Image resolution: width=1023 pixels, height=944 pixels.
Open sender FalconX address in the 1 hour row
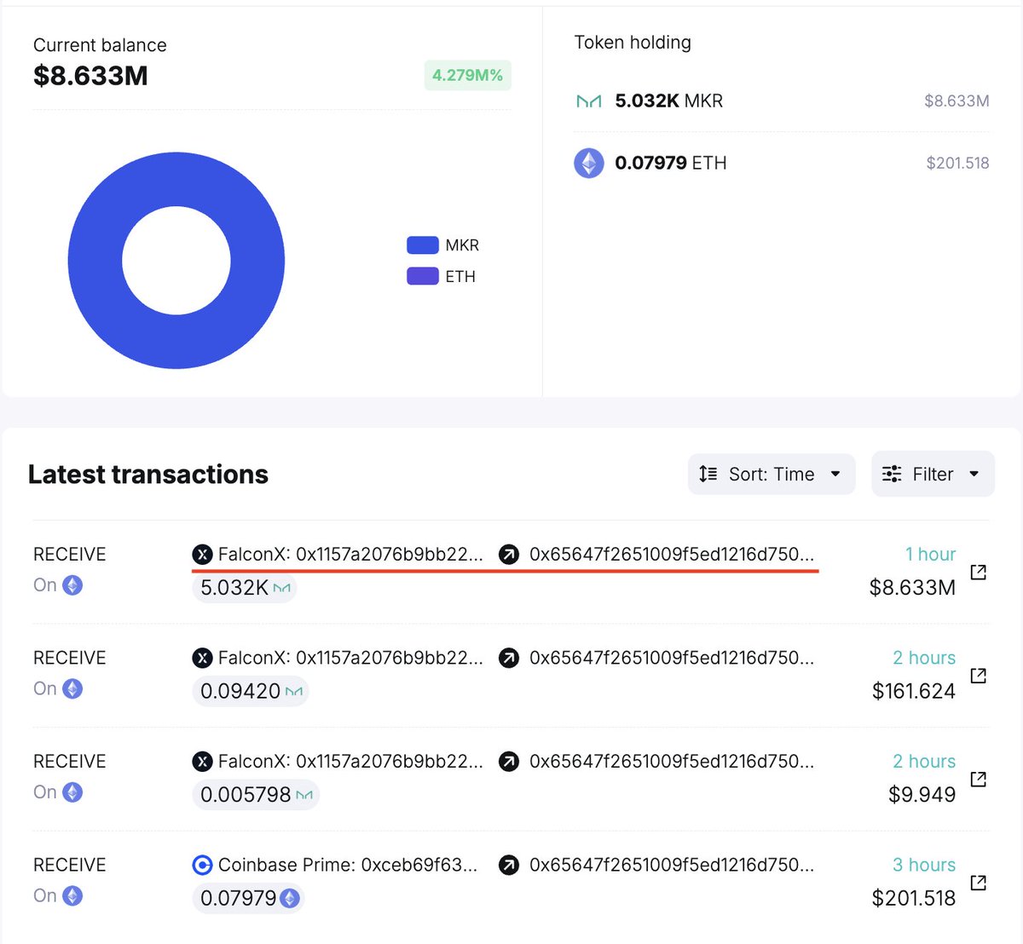pyautogui.click(x=350, y=555)
